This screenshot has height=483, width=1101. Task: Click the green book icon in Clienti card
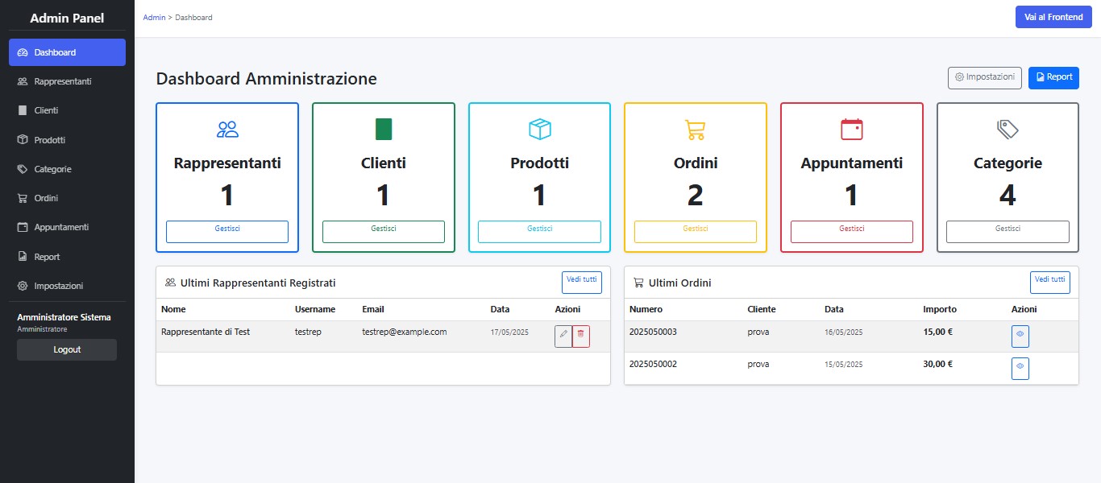click(x=384, y=129)
